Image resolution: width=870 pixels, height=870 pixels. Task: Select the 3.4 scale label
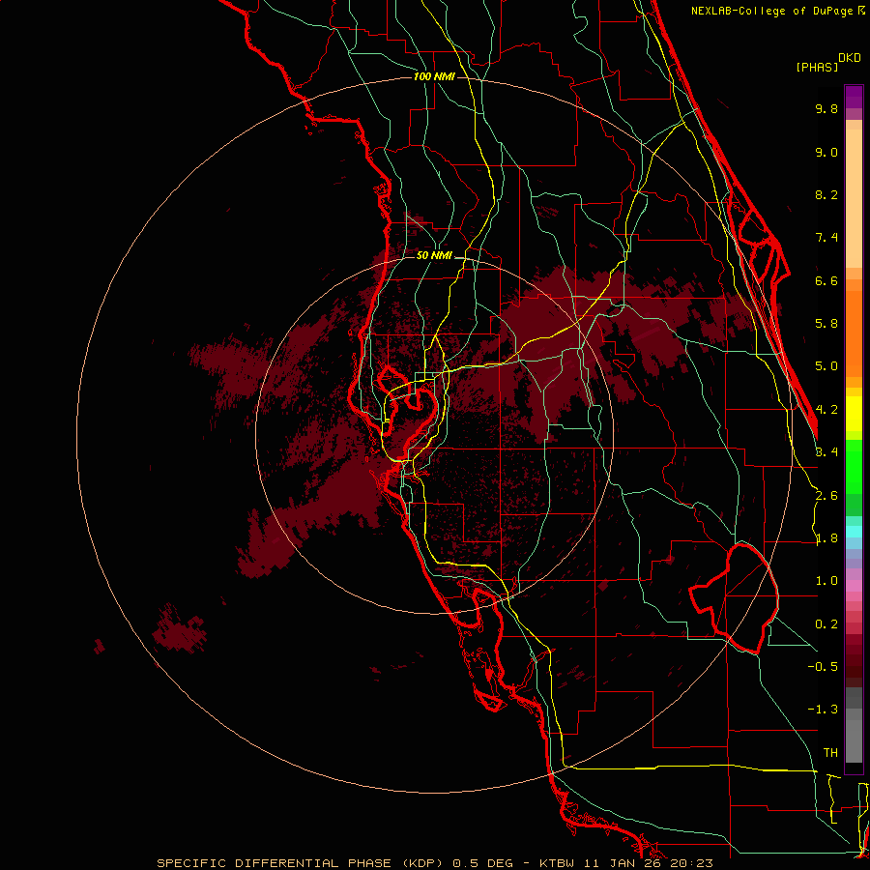[x=826, y=452]
